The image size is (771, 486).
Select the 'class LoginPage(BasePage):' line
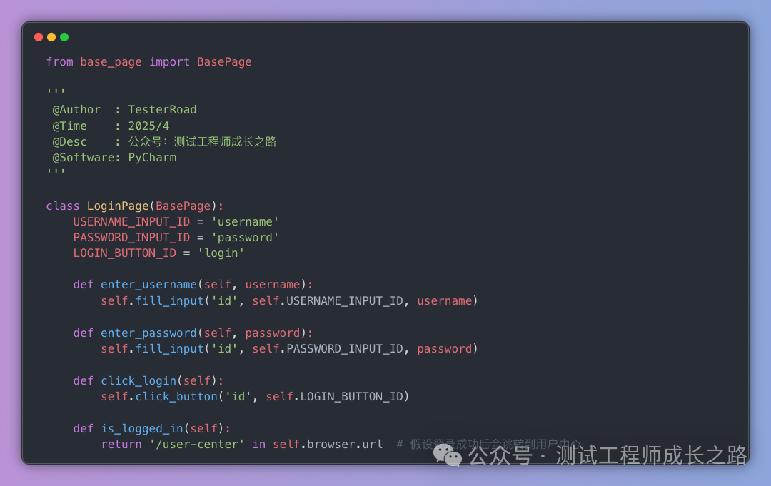135,206
